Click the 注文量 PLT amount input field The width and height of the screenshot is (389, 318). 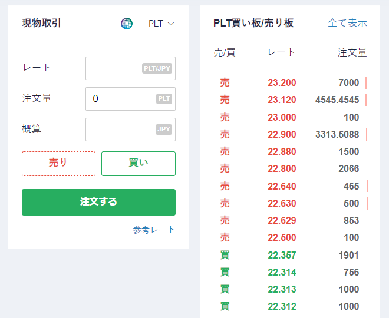130,99
